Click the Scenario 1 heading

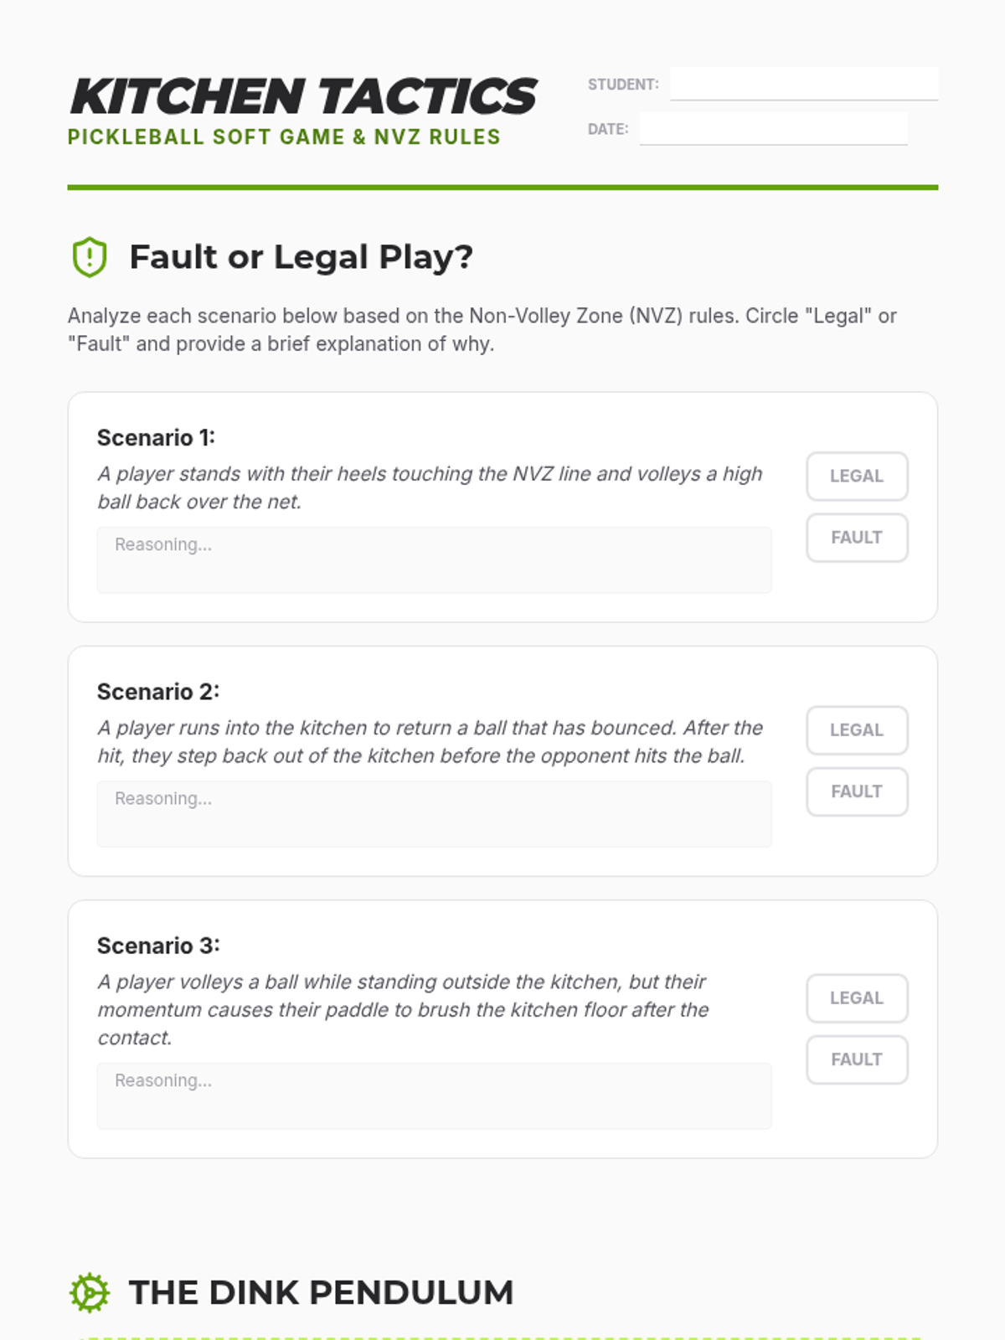[x=156, y=438]
